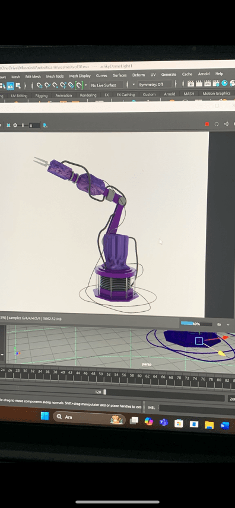Screen dimensions: 235x508
Task: Start IPR render clapperboard icon
Action: 207,83
